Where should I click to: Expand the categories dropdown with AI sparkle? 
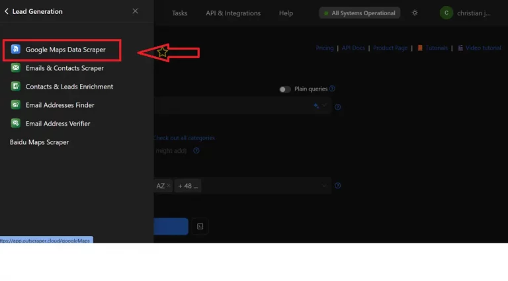click(x=320, y=106)
